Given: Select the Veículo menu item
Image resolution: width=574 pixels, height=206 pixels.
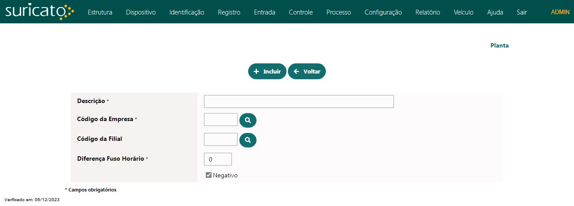Looking at the screenshot, I should [x=464, y=12].
